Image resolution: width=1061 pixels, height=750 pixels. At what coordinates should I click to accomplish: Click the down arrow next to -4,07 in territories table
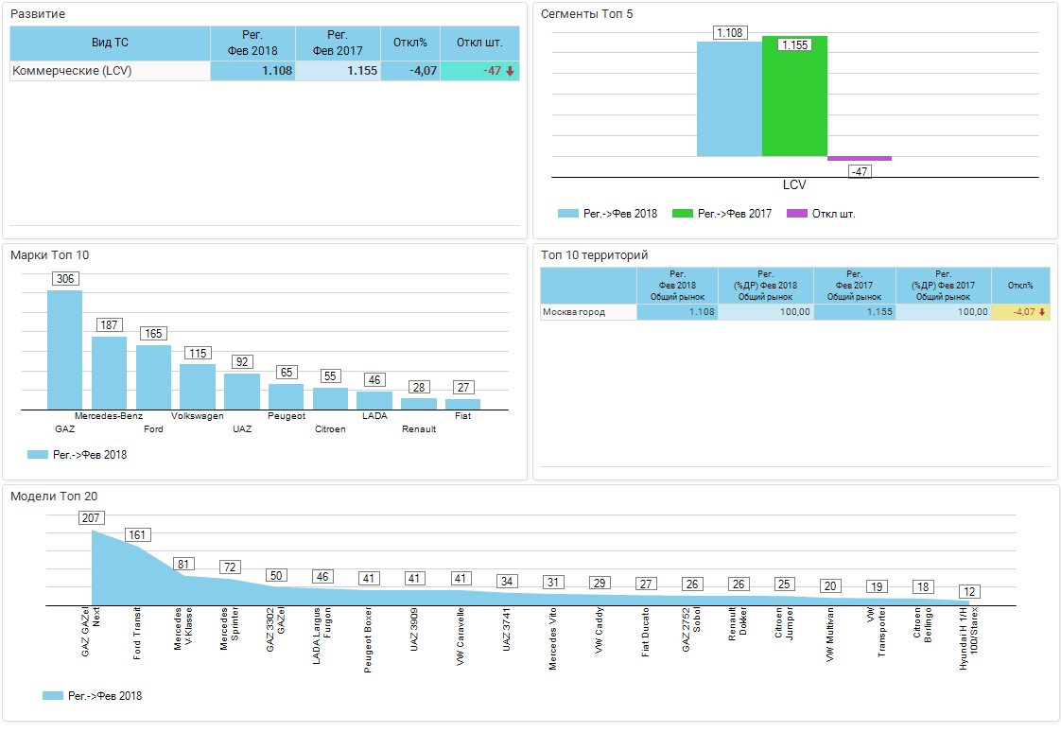tap(1042, 312)
